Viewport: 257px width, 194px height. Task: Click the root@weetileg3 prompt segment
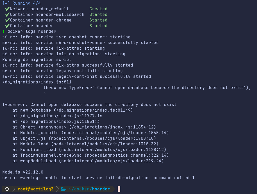tap(36, 189)
